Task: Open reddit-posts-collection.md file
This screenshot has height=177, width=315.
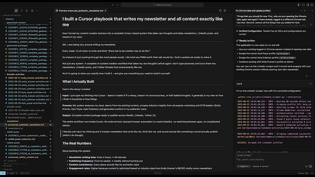Action: 27,139
